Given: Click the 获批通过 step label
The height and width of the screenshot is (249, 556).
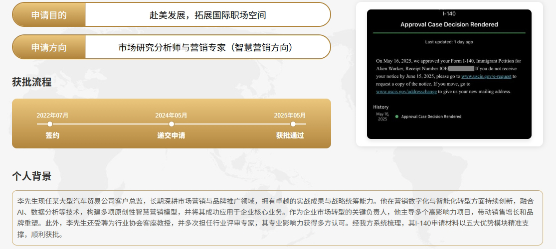Looking at the screenshot, I should coord(290,135).
